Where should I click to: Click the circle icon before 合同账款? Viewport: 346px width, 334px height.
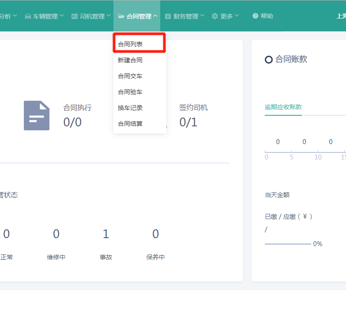[268, 60]
